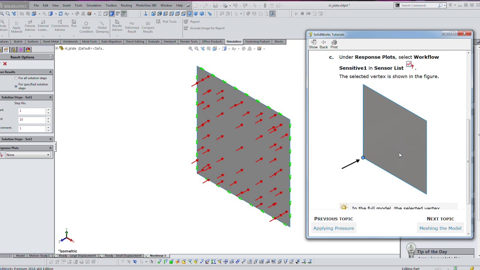
Task: Click the Search Commands box
Action: tap(419, 6)
